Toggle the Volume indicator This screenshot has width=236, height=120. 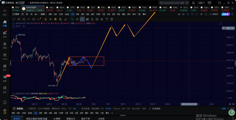tap(116, 109)
